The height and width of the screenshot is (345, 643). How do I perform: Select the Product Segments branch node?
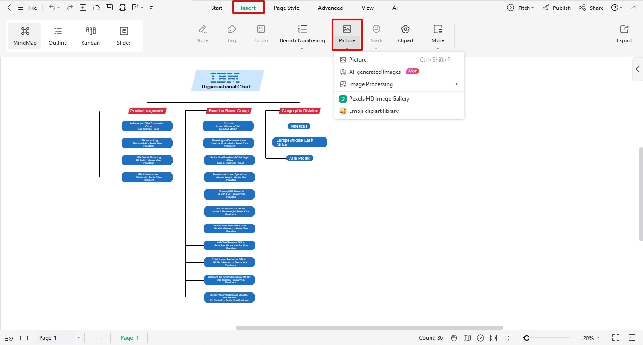[147, 111]
